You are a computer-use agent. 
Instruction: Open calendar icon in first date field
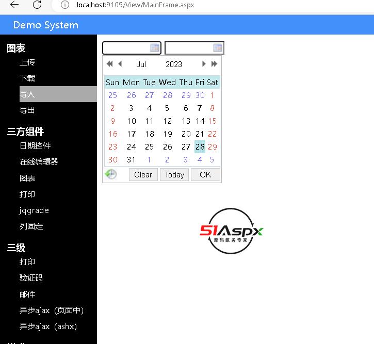pos(155,48)
